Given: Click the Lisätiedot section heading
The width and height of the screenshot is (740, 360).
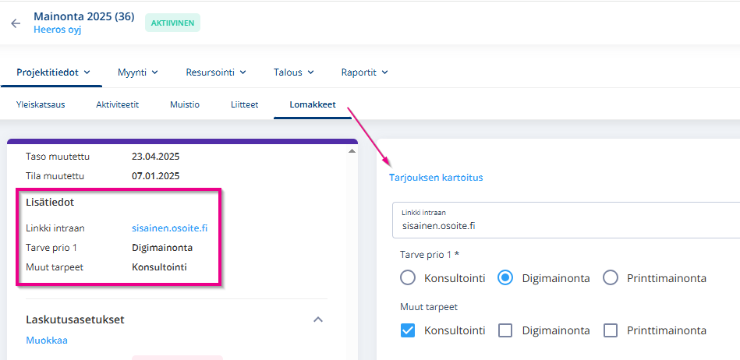Looking at the screenshot, I should point(50,203).
